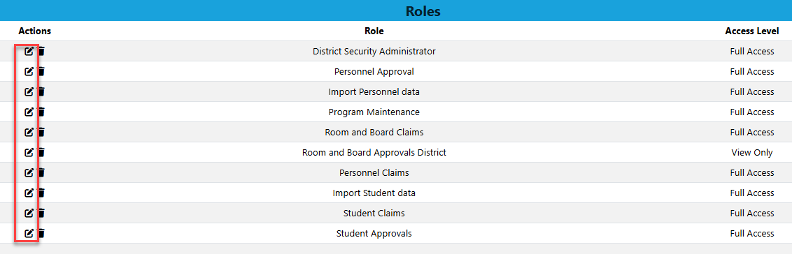Edit the Room and Board Claims role
This screenshot has width=792, height=254.
click(29, 132)
